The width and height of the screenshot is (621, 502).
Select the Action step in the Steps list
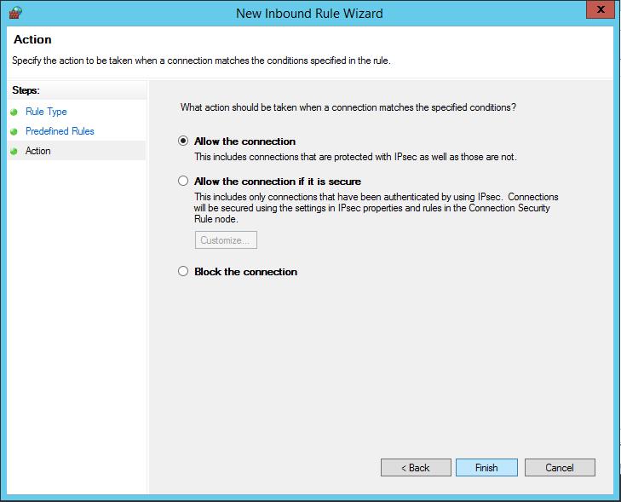coord(38,151)
